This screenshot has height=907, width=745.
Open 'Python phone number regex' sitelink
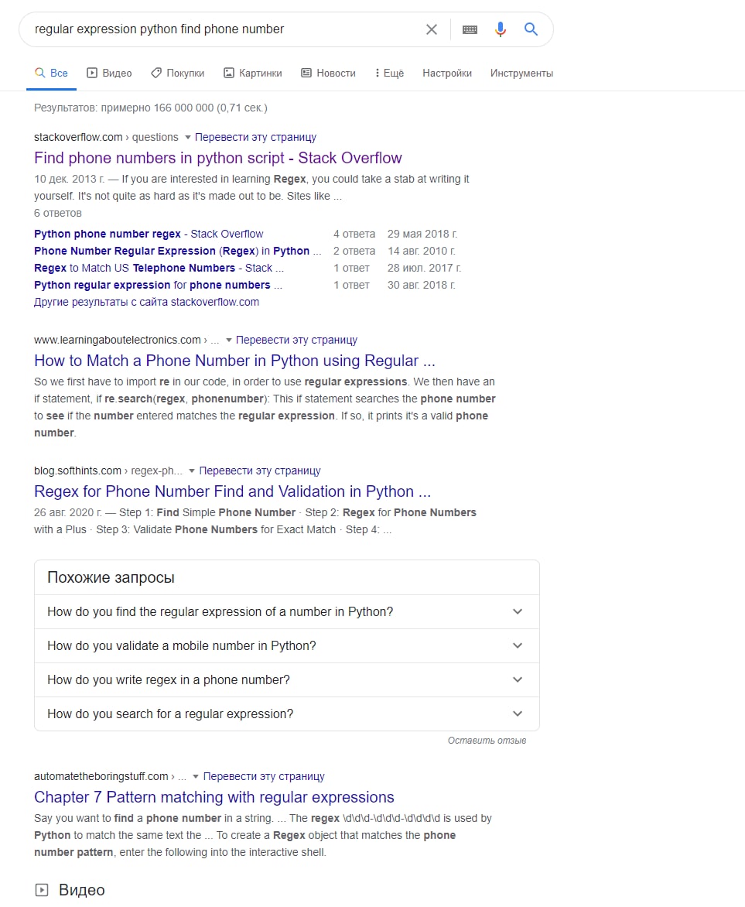(x=149, y=234)
